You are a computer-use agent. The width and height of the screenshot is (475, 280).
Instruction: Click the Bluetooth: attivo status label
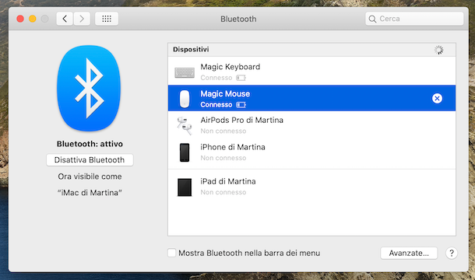[90, 144]
